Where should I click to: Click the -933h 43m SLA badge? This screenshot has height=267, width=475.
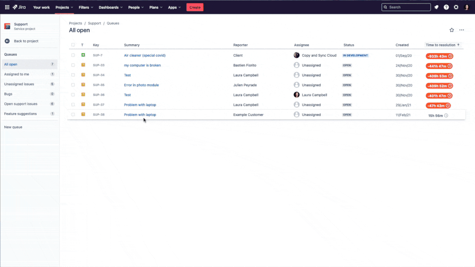(439, 56)
